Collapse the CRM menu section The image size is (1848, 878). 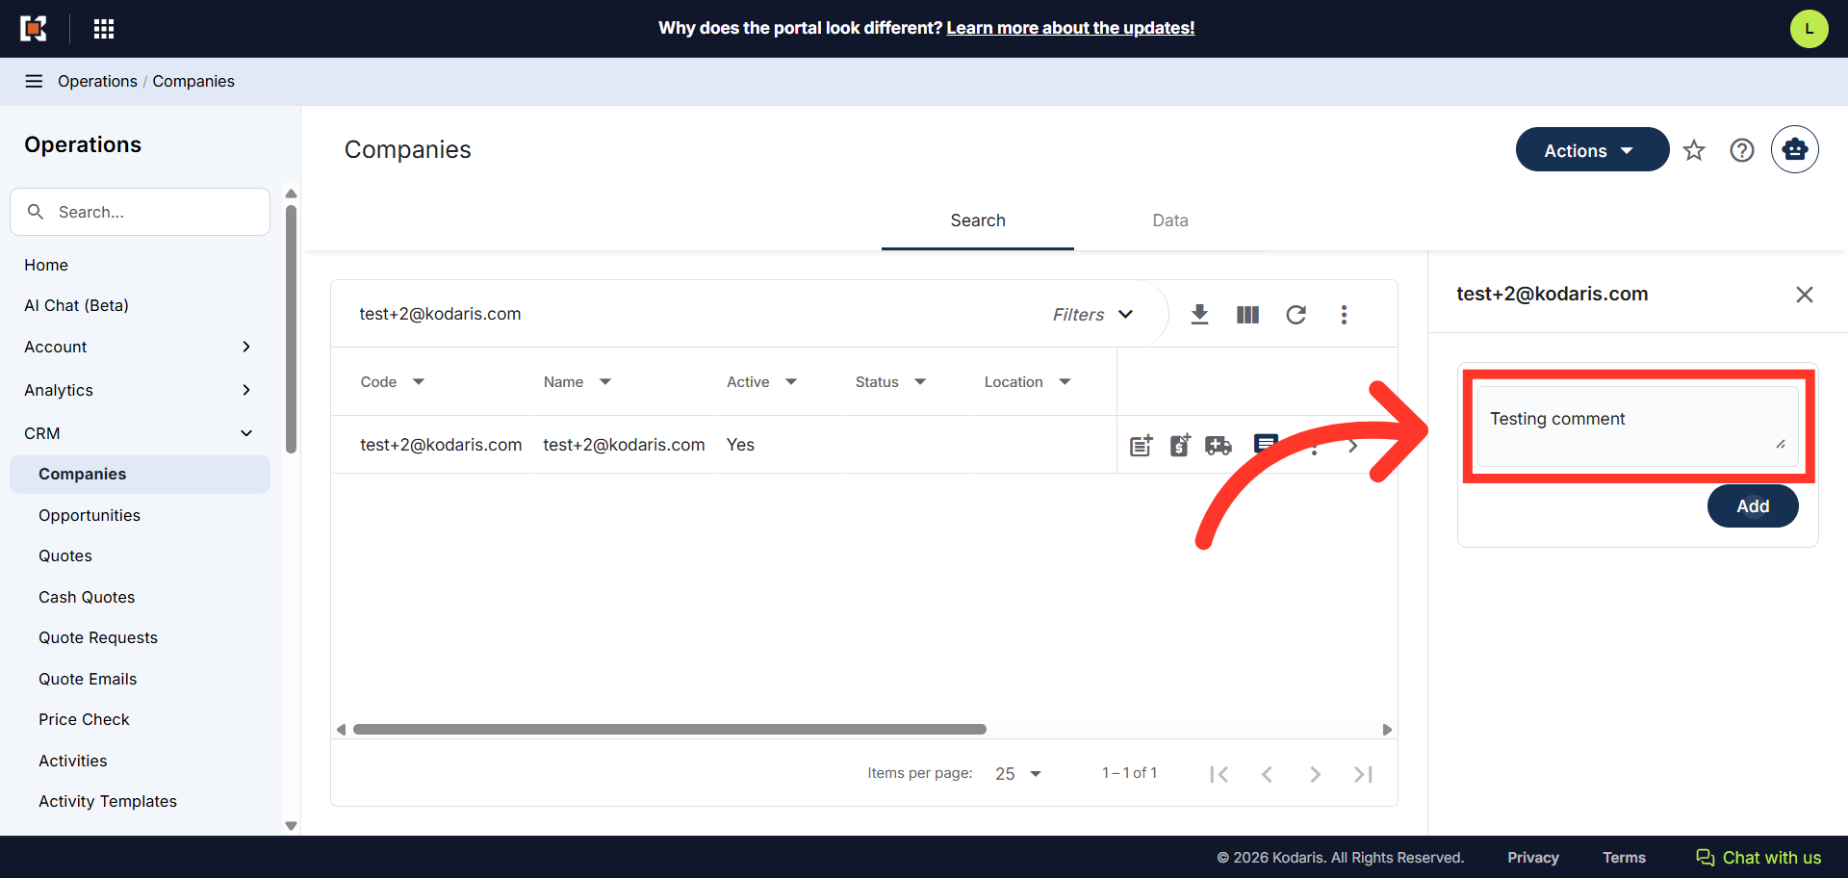(x=140, y=433)
